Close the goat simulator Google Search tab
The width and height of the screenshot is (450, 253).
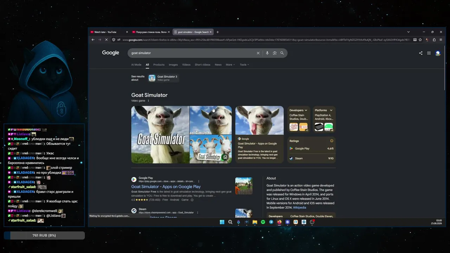pos(211,32)
